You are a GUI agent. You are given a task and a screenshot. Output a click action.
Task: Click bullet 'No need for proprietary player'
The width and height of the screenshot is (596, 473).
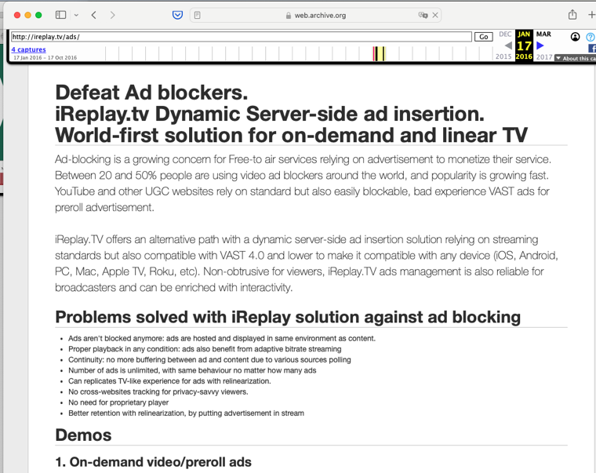coord(118,402)
